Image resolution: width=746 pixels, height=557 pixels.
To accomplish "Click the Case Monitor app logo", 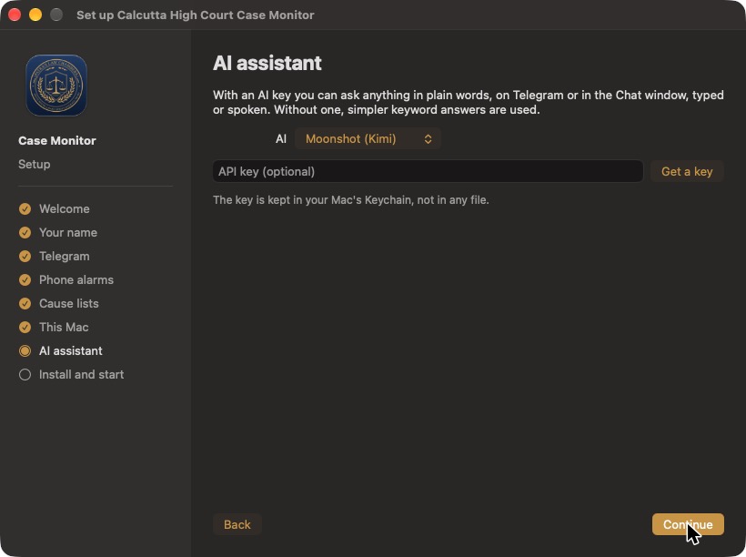I will coord(56,86).
